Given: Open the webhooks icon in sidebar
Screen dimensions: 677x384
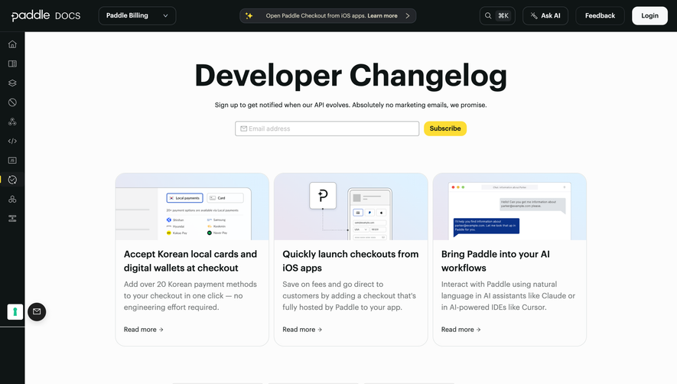Looking at the screenshot, I should (x=12, y=122).
